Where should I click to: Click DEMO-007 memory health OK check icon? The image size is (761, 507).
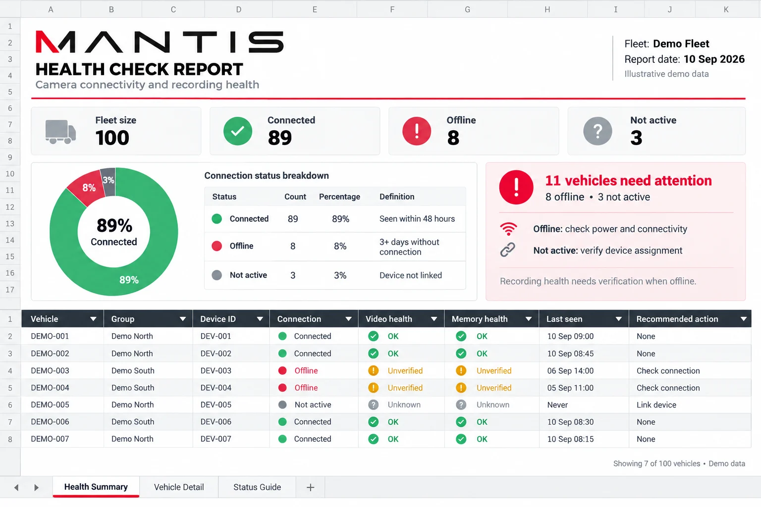[461, 439]
